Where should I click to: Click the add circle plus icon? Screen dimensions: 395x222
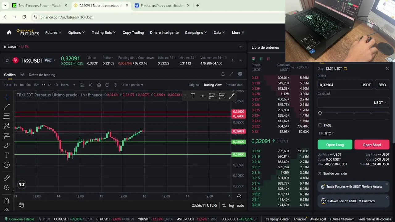[x=107, y=85]
